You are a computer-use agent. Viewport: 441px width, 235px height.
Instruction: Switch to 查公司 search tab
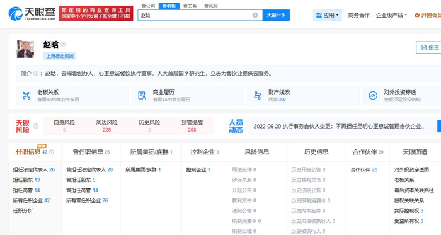(148, 6)
